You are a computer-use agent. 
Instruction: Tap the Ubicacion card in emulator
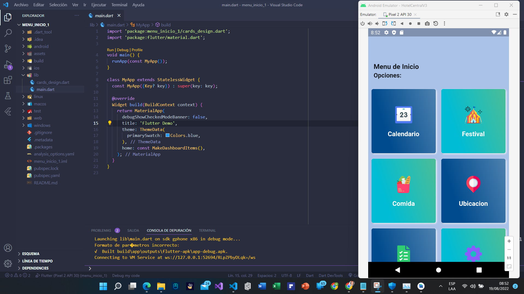pyautogui.click(x=473, y=191)
